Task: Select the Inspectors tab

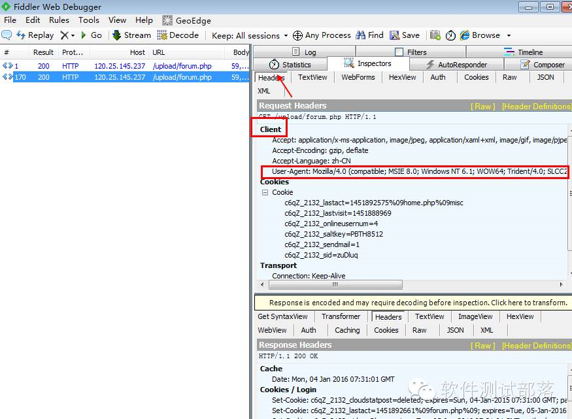Action: 367,63
